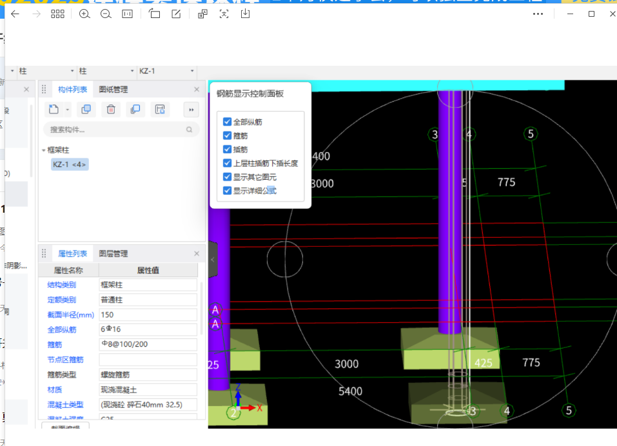Select KZ-1 <4> tree item

(x=70, y=164)
